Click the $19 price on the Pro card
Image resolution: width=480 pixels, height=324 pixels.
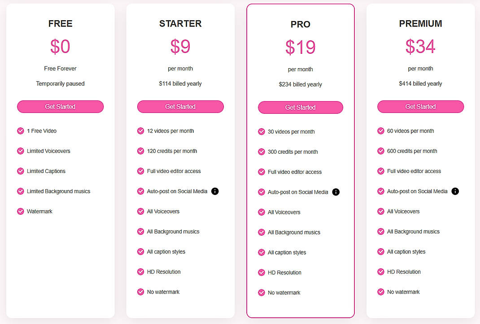pos(301,48)
